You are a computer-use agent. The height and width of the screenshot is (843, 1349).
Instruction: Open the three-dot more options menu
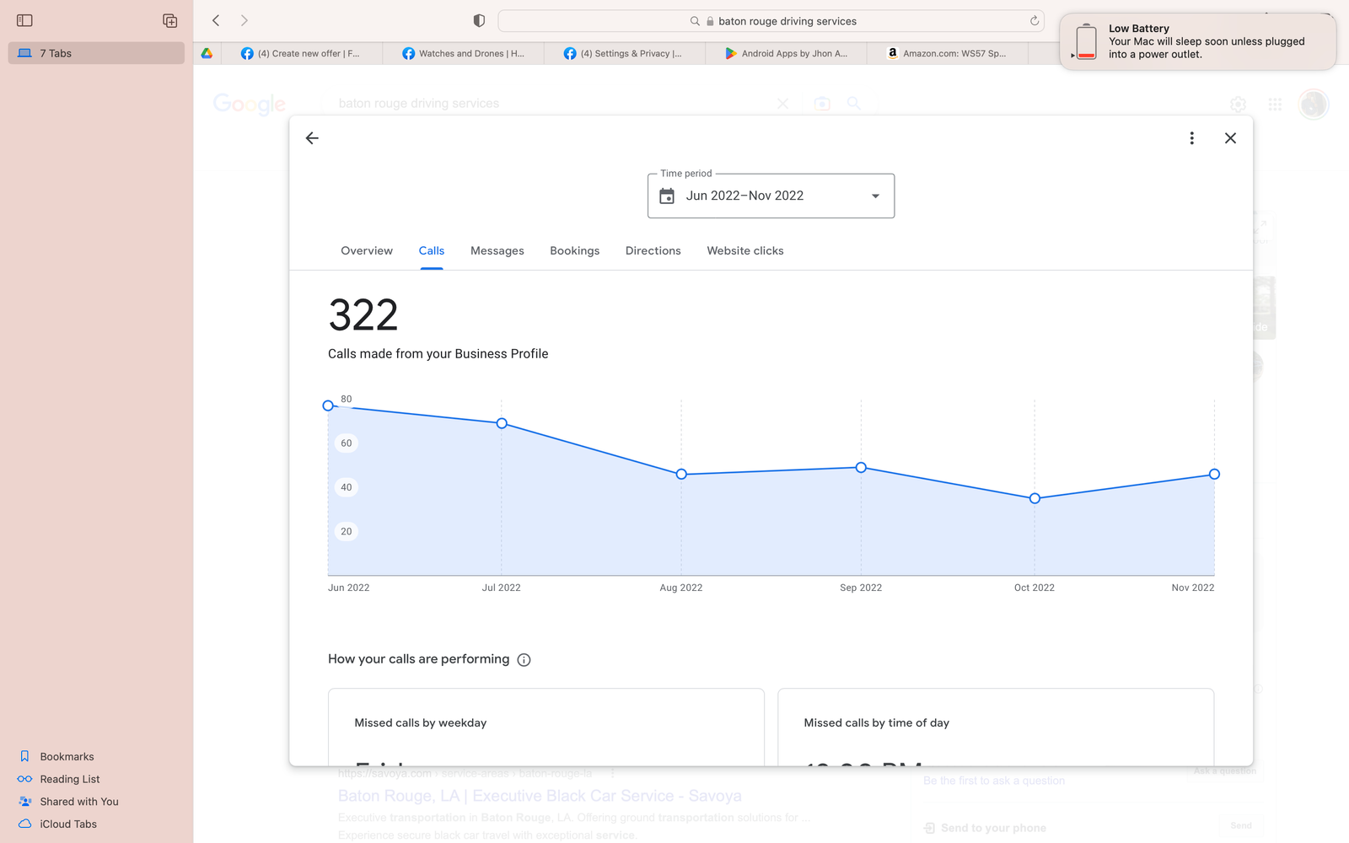tap(1191, 138)
